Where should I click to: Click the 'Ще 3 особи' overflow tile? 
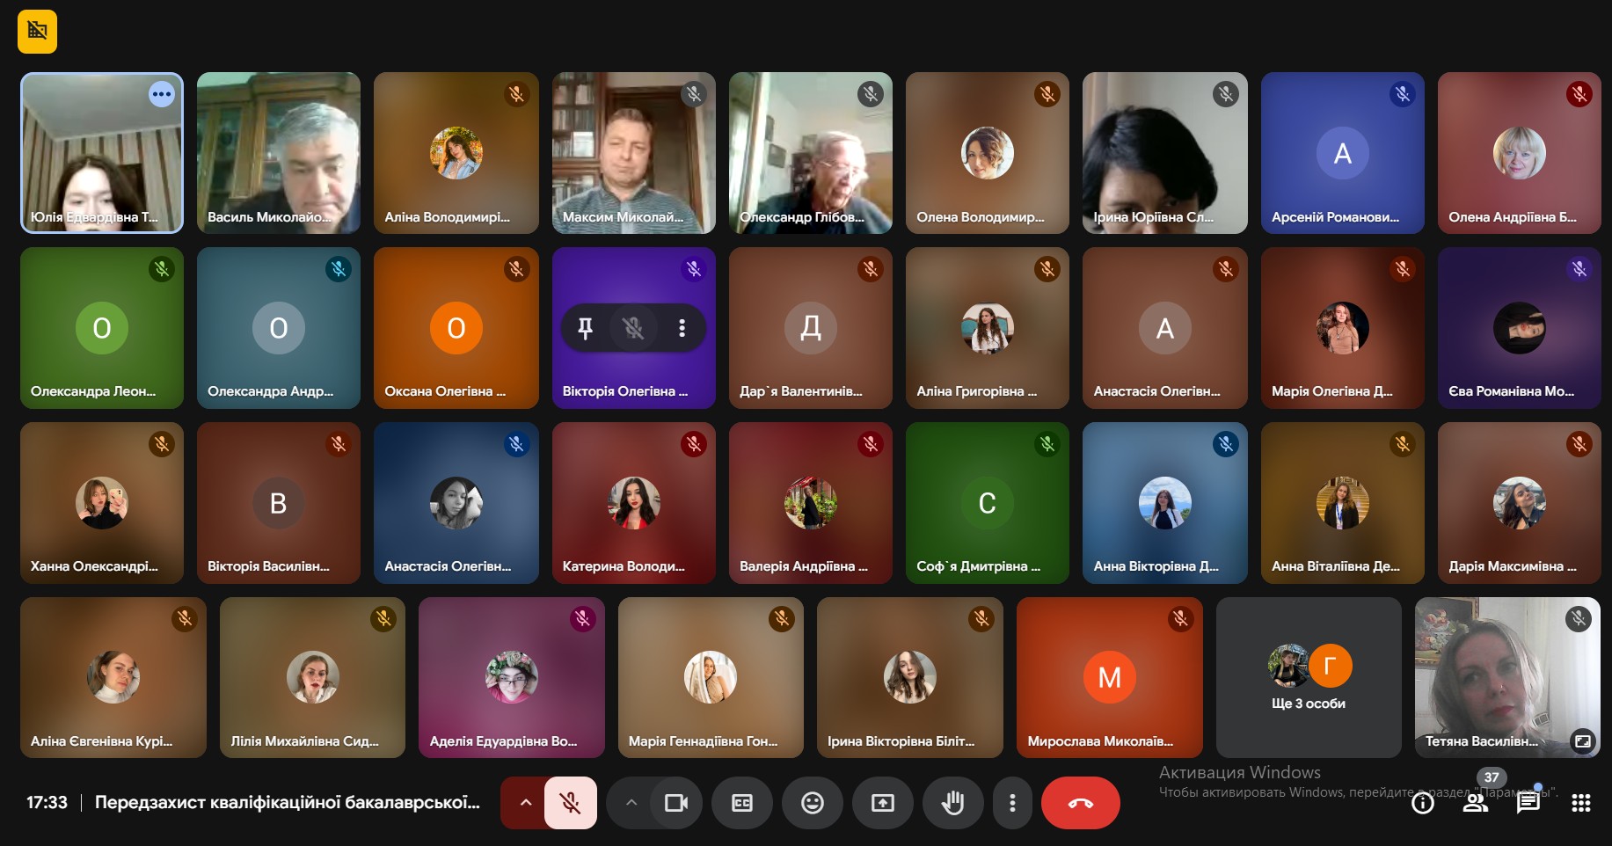1308,678
